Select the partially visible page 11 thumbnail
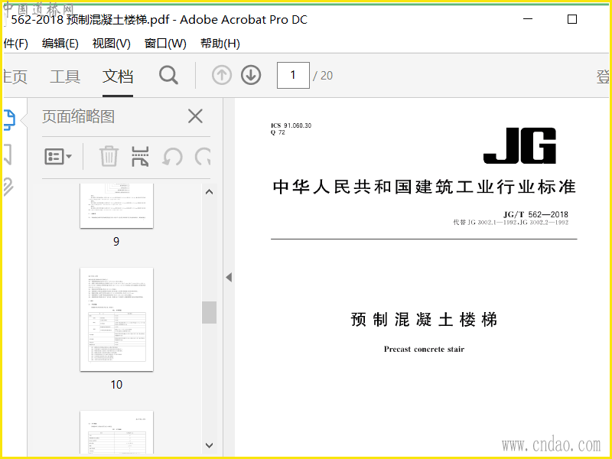Screen dimensions: 612x459 (x=117, y=432)
